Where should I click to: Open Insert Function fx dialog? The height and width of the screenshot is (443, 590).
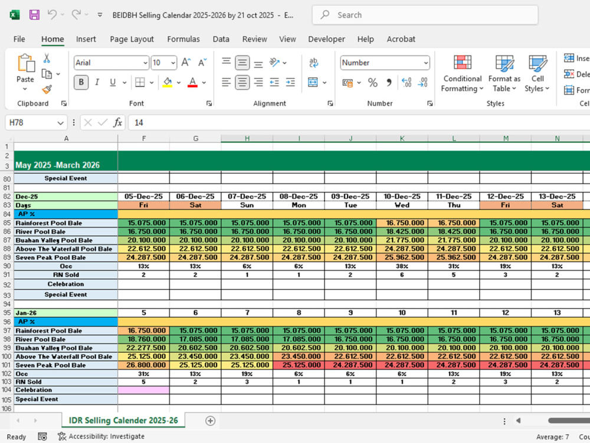[118, 122]
